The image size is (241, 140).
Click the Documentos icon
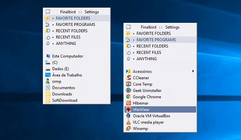tap(48, 88)
